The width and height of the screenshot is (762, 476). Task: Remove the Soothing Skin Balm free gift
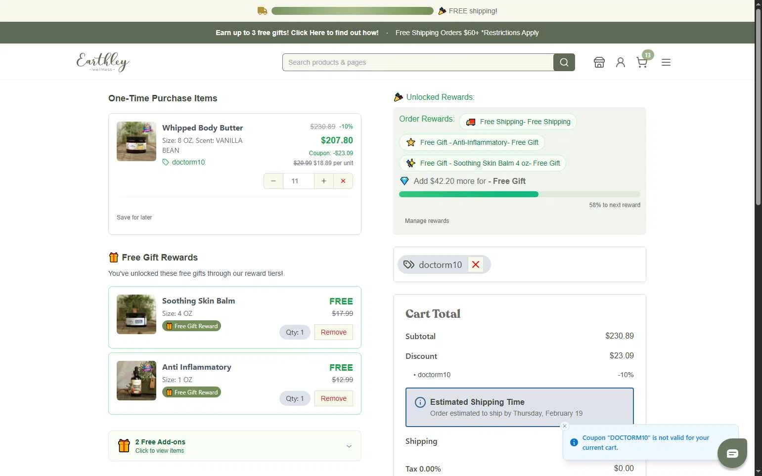click(x=333, y=332)
